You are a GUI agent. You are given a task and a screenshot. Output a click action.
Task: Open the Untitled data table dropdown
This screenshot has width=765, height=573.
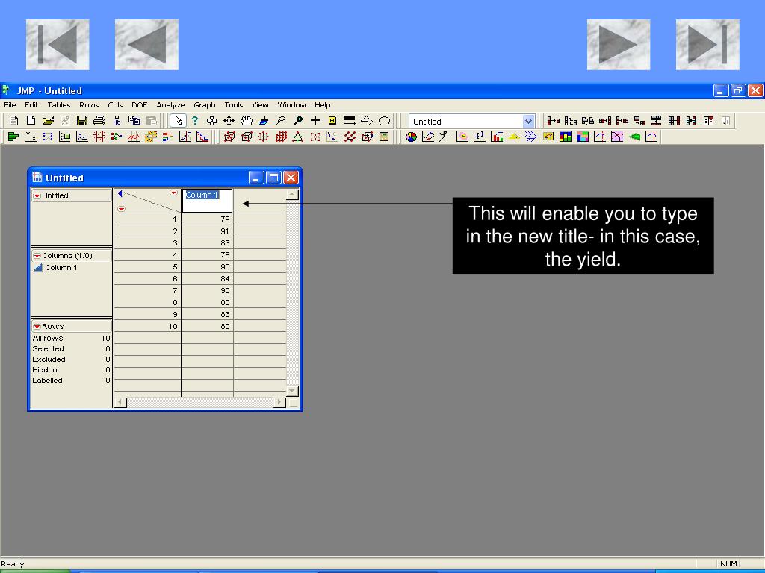528,122
